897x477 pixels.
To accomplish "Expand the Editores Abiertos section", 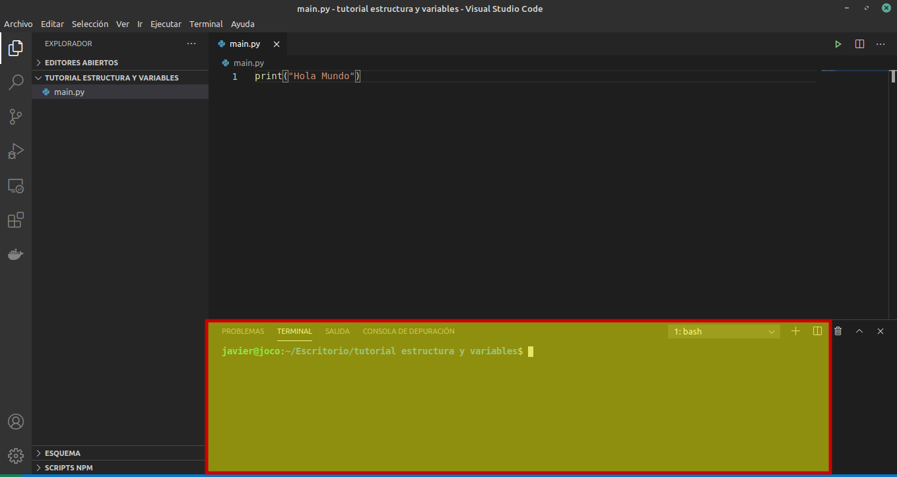I will (x=120, y=63).
